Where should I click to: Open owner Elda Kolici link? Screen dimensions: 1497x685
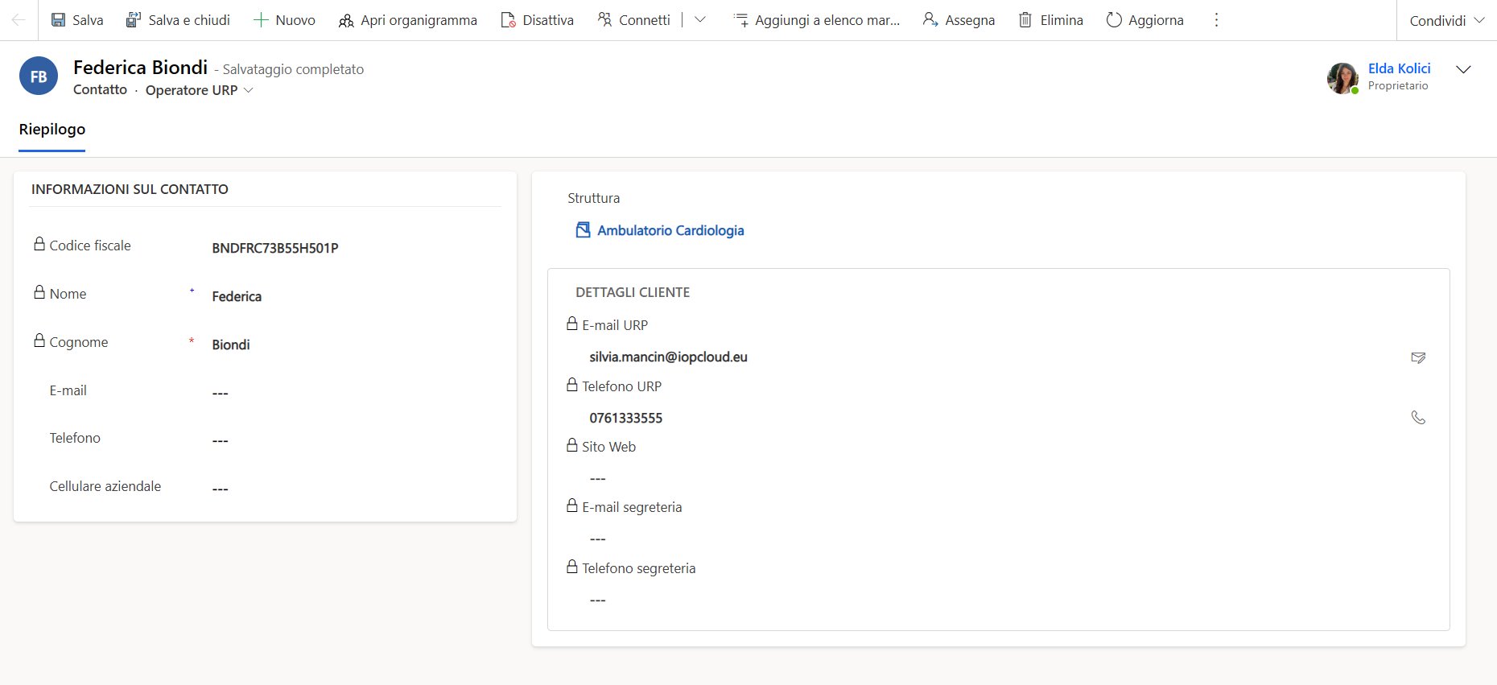pyautogui.click(x=1399, y=68)
